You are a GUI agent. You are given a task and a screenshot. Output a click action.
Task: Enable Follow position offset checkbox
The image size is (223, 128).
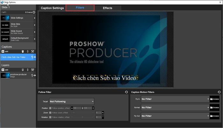coord(50,108)
